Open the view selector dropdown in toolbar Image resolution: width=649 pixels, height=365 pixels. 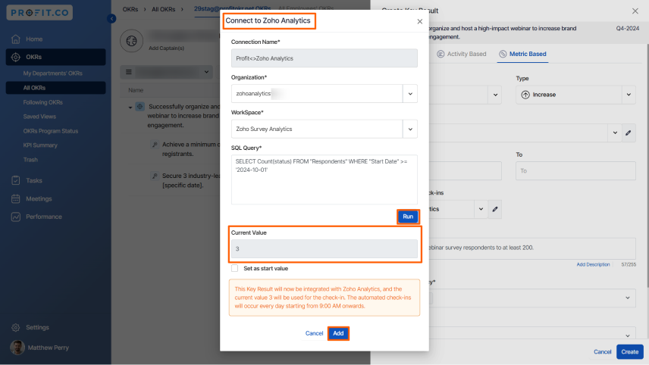(206, 72)
